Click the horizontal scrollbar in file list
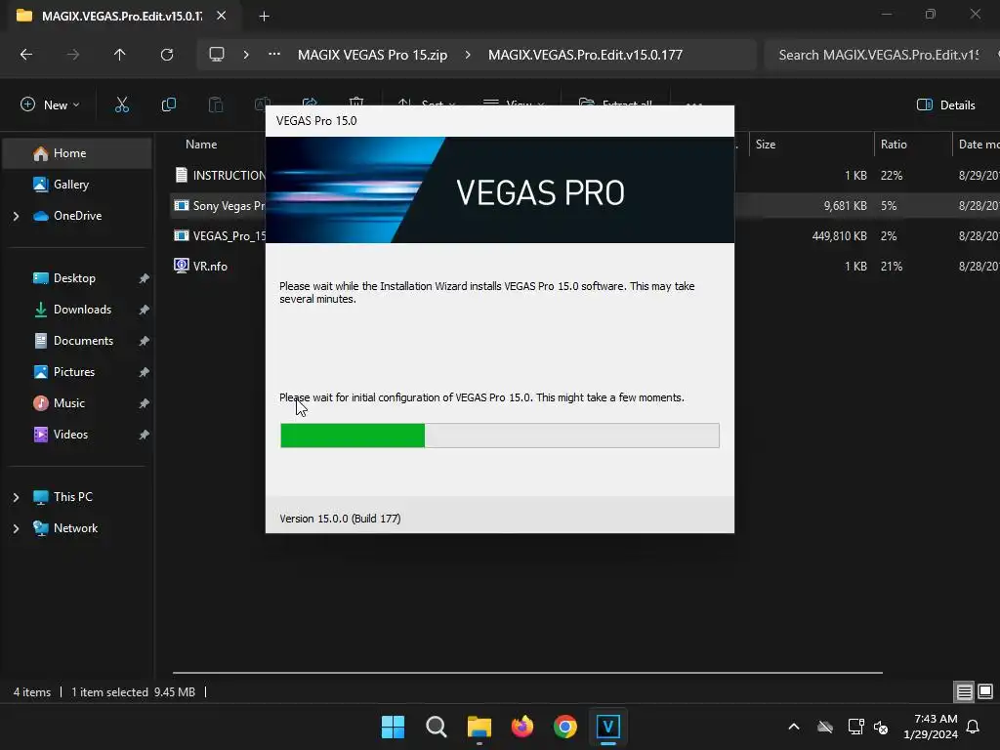The height and width of the screenshot is (750, 1000). point(527,672)
